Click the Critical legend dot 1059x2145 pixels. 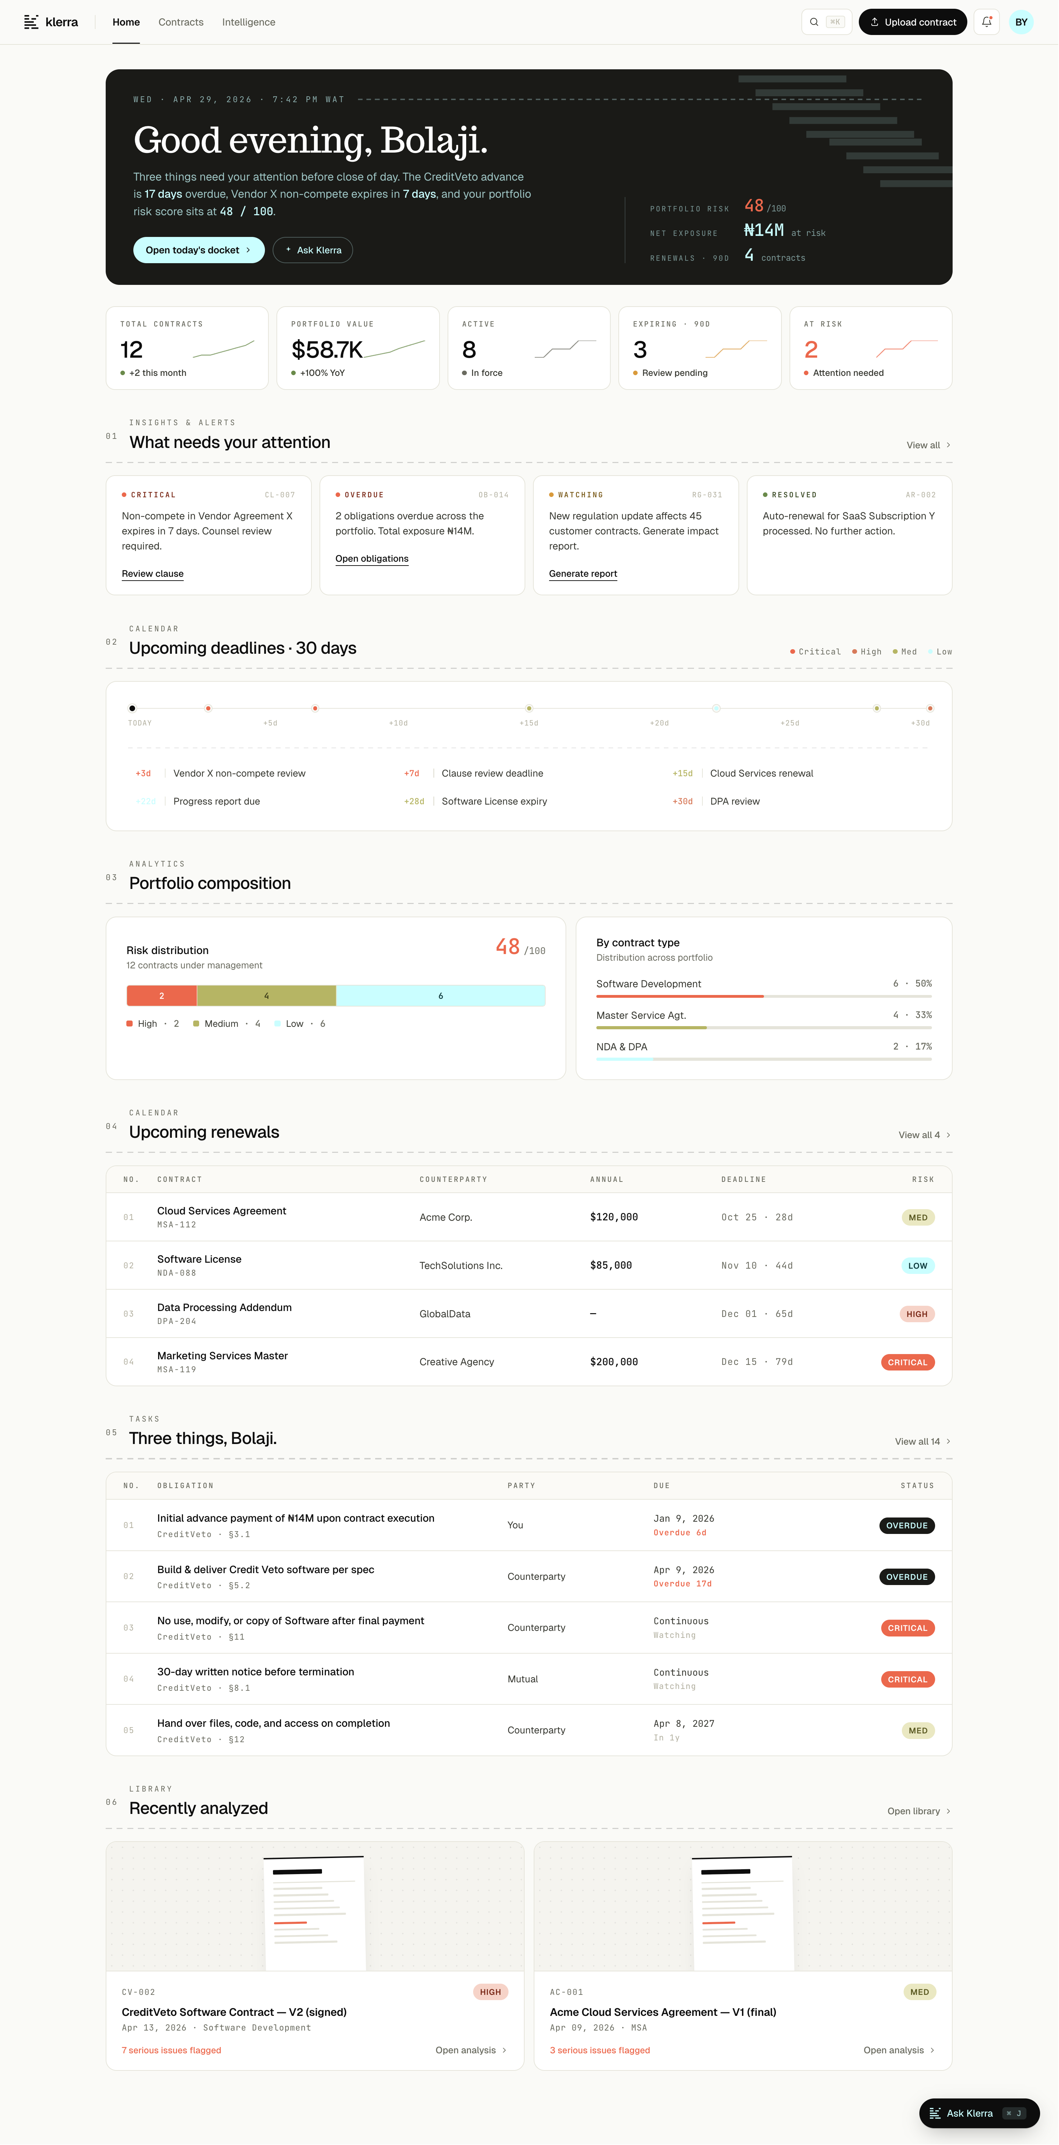pos(793,652)
